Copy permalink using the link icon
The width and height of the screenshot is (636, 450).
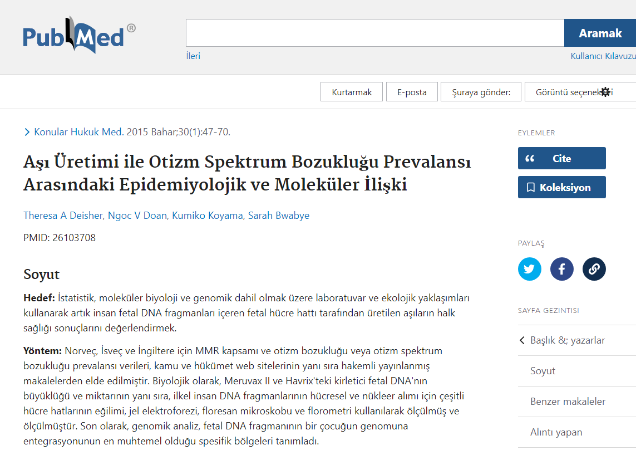tap(594, 270)
